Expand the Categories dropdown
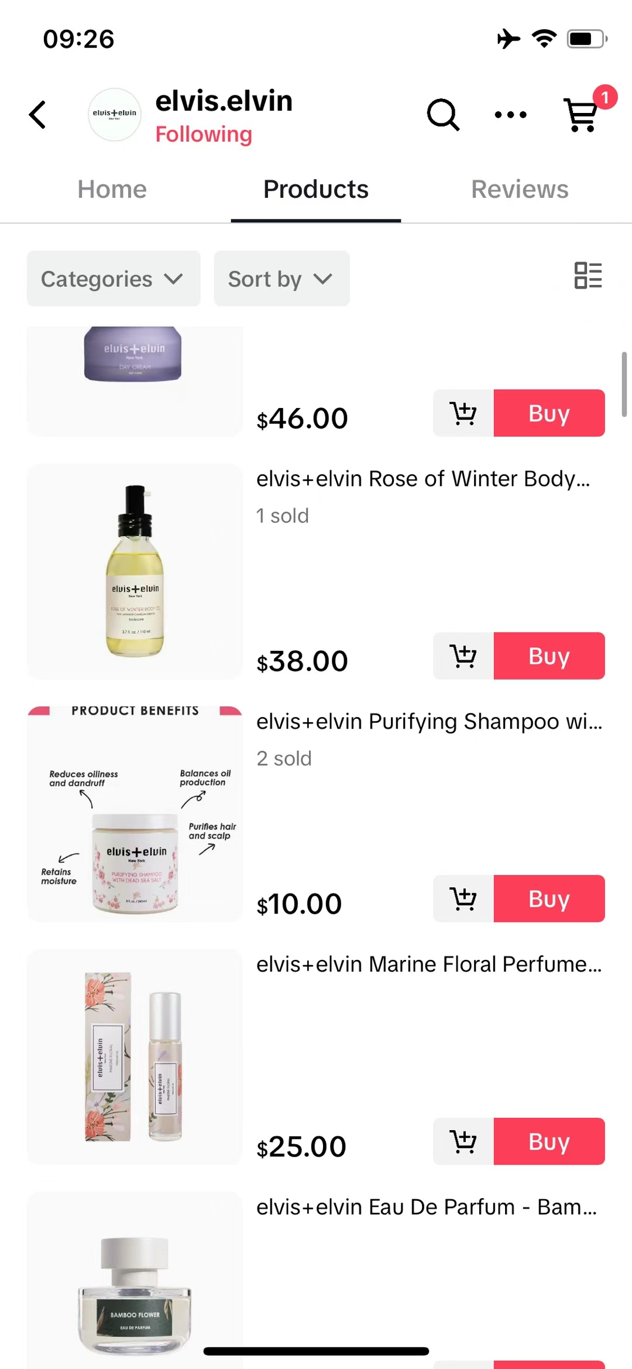632x1369 pixels. 114,279
